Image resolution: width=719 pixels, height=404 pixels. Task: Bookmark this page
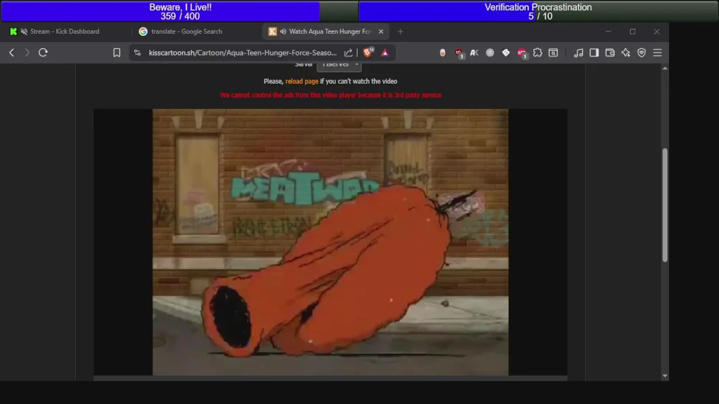point(117,53)
